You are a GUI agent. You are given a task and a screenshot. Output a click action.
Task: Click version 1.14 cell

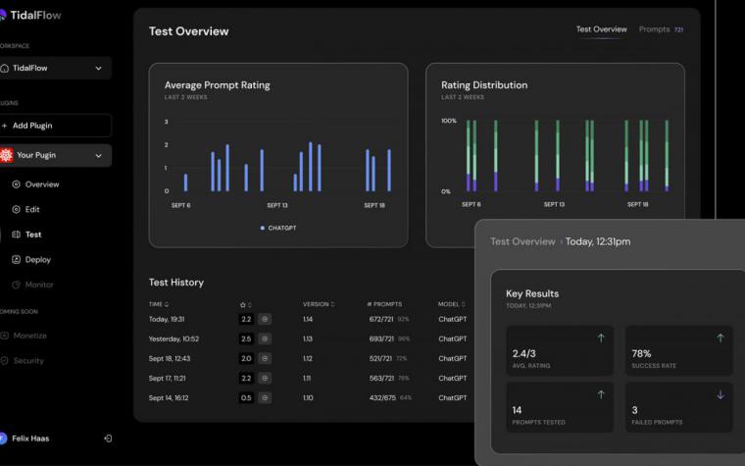308,319
